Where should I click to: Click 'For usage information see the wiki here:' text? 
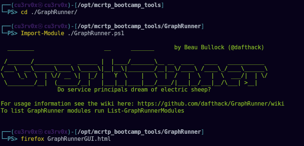coord(67,103)
